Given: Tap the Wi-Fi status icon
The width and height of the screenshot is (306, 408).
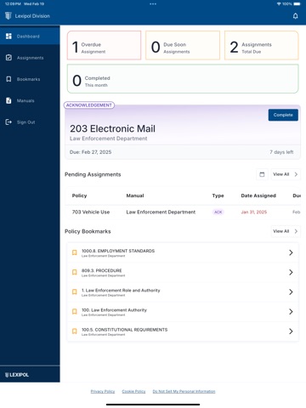Looking at the screenshot, I should tap(279, 4).
